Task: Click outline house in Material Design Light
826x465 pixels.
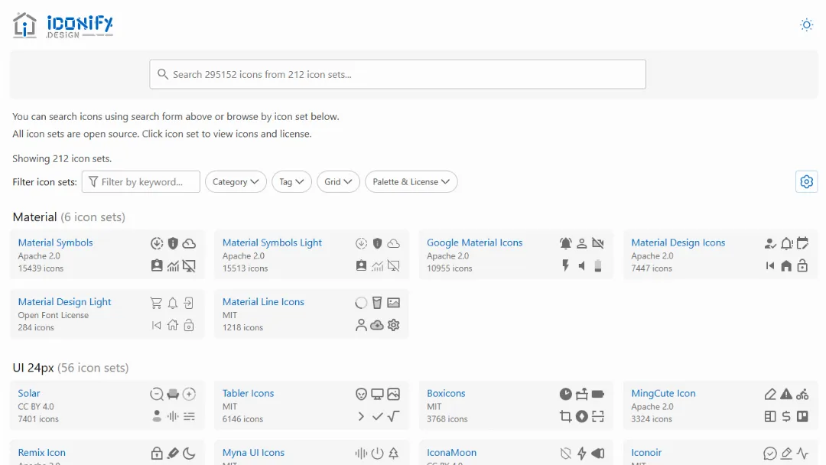Action: [x=173, y=325]
